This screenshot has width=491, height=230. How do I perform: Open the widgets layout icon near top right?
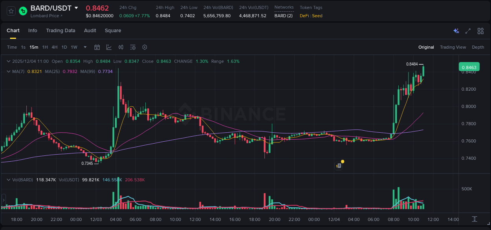(x=480, y=31)
